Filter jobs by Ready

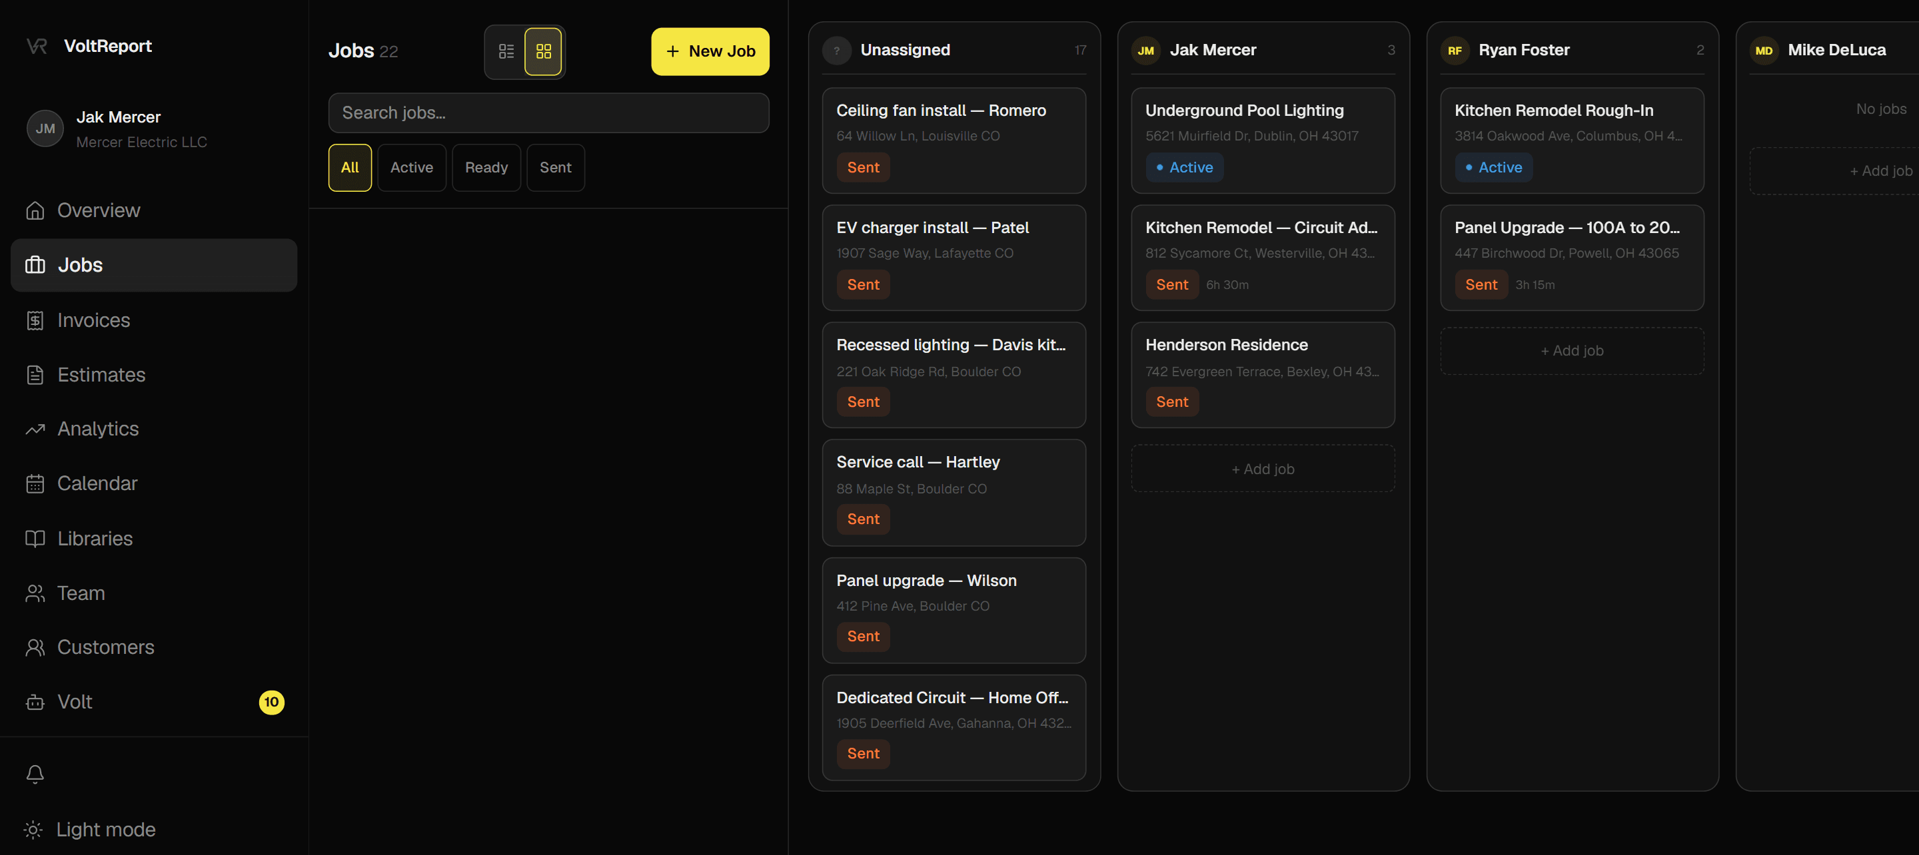[486, 168]
